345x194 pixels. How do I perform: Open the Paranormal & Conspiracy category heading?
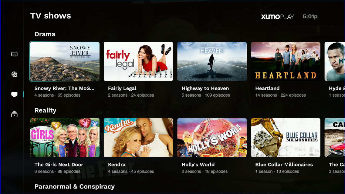pyautogui.click(x=75, y=186)
